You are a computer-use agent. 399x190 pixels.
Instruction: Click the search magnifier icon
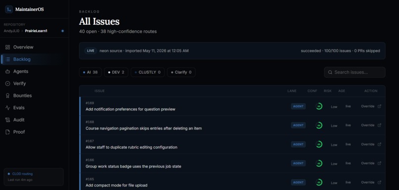pyautogui.click(x=330, y=72)
